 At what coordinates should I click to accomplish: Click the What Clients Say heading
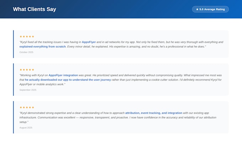[x=35, y=9]
